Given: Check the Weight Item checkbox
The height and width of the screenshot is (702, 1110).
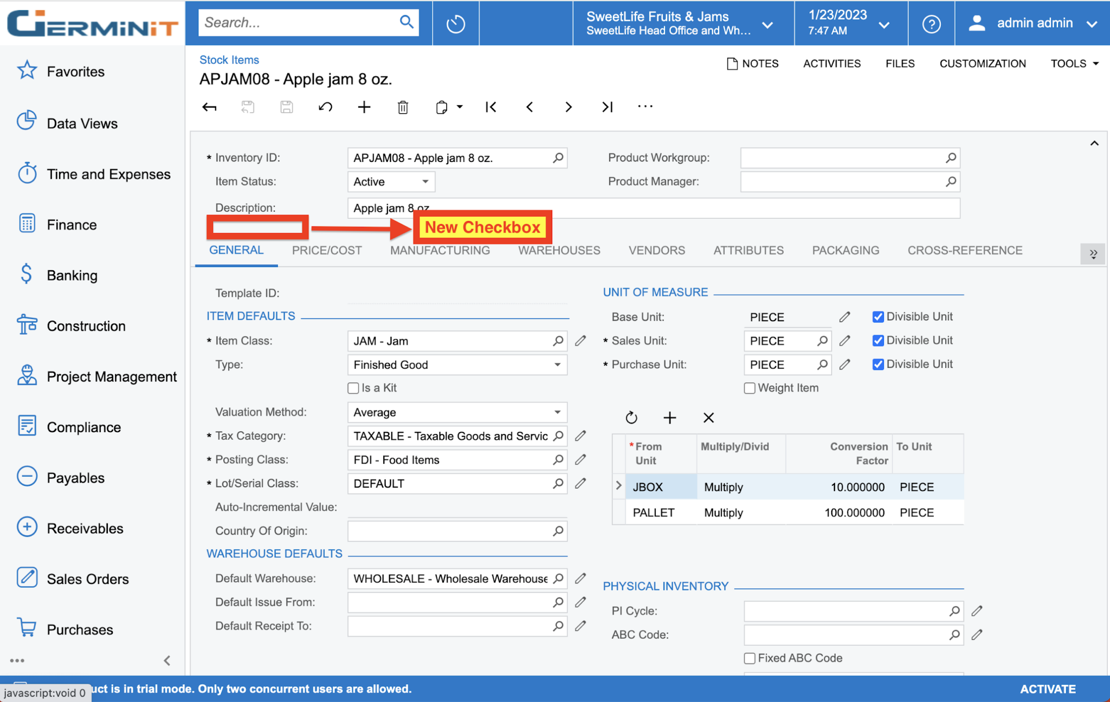Looking at the screenshot, I should click(750, 388).
